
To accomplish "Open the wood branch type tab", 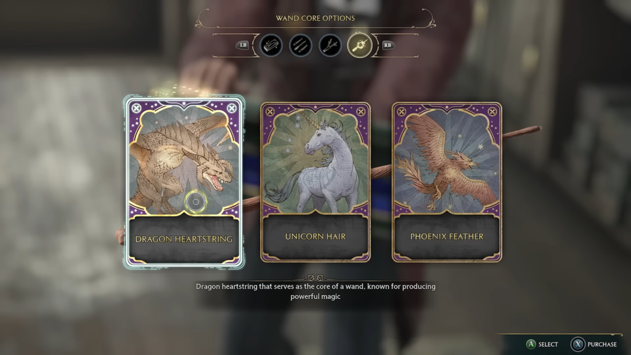I will pos(330,45).
